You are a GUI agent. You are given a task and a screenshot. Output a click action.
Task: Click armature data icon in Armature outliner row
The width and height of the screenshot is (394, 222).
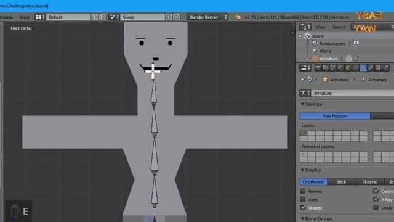point(356,59)
